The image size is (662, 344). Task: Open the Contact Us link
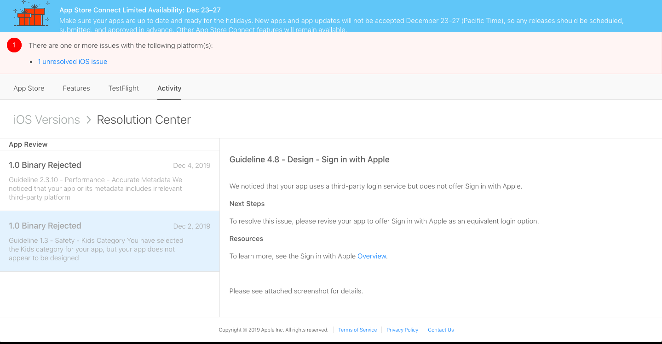tap(441, 330)
